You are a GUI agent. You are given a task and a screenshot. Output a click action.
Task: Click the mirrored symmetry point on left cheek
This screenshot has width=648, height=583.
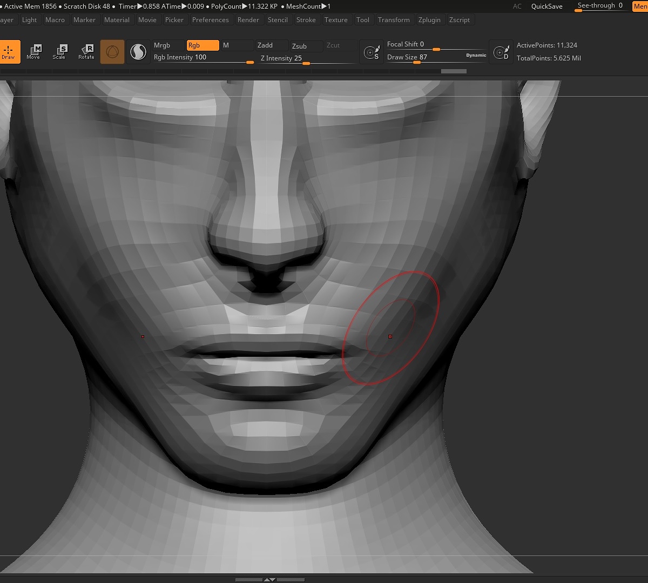[143, 336]
